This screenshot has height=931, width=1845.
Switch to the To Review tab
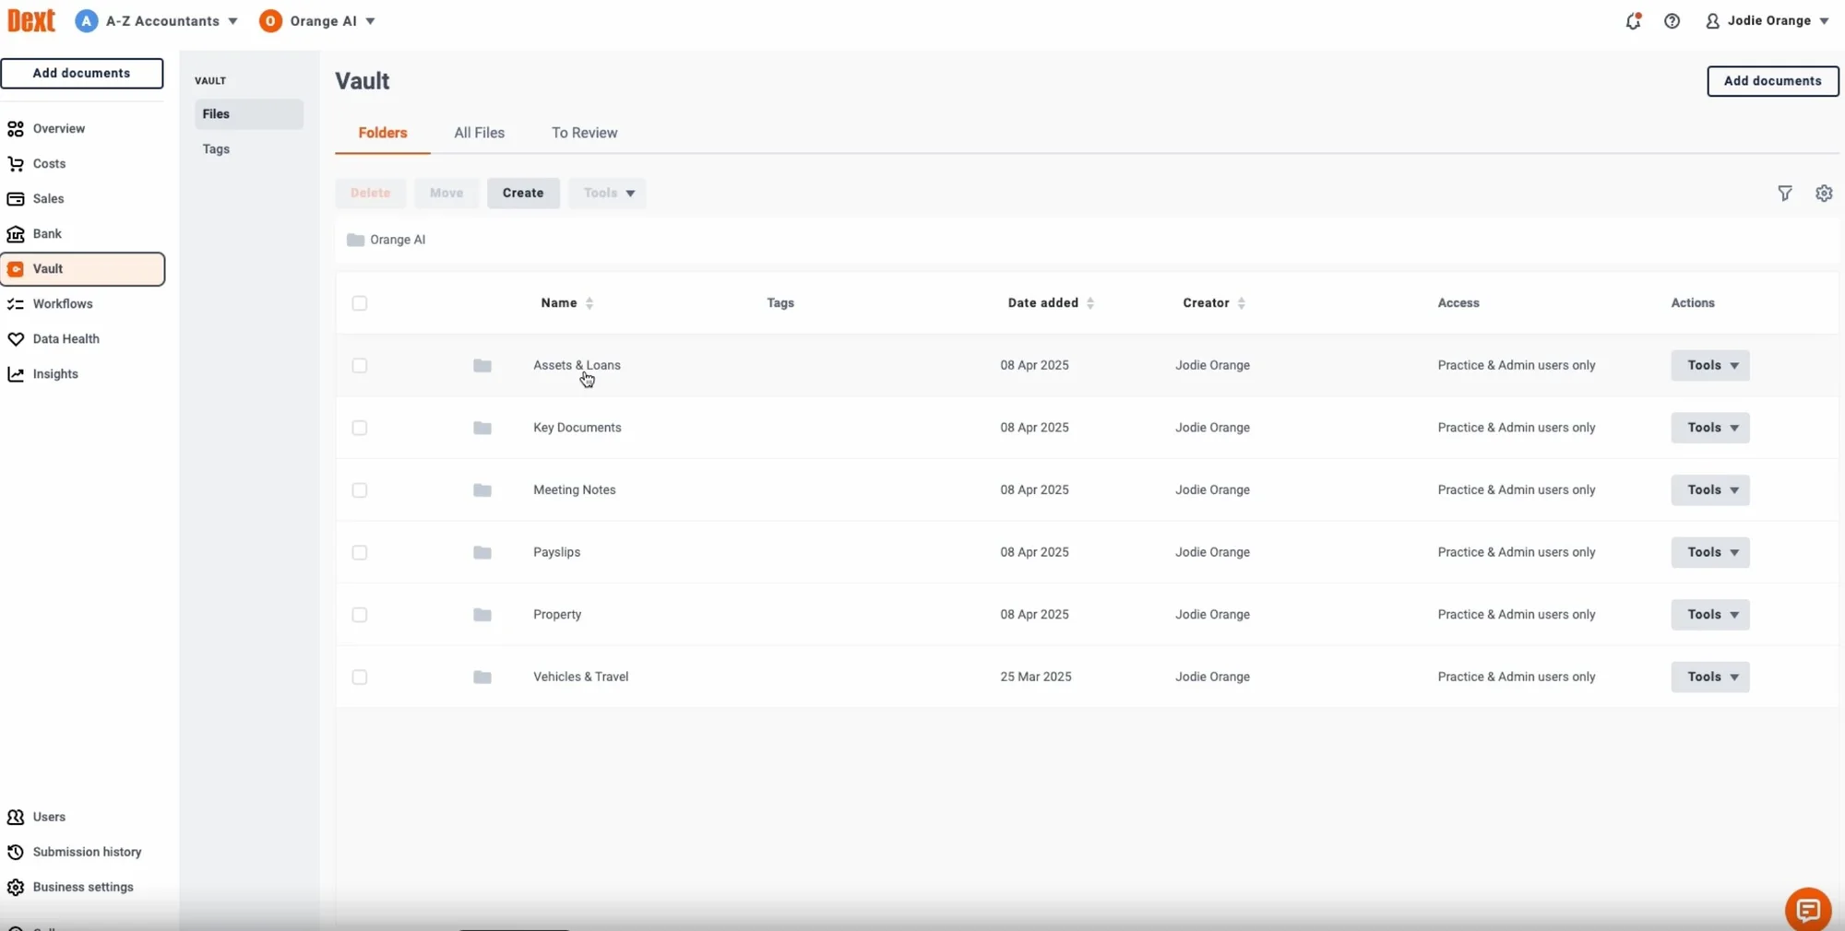(x=584, y=133)
